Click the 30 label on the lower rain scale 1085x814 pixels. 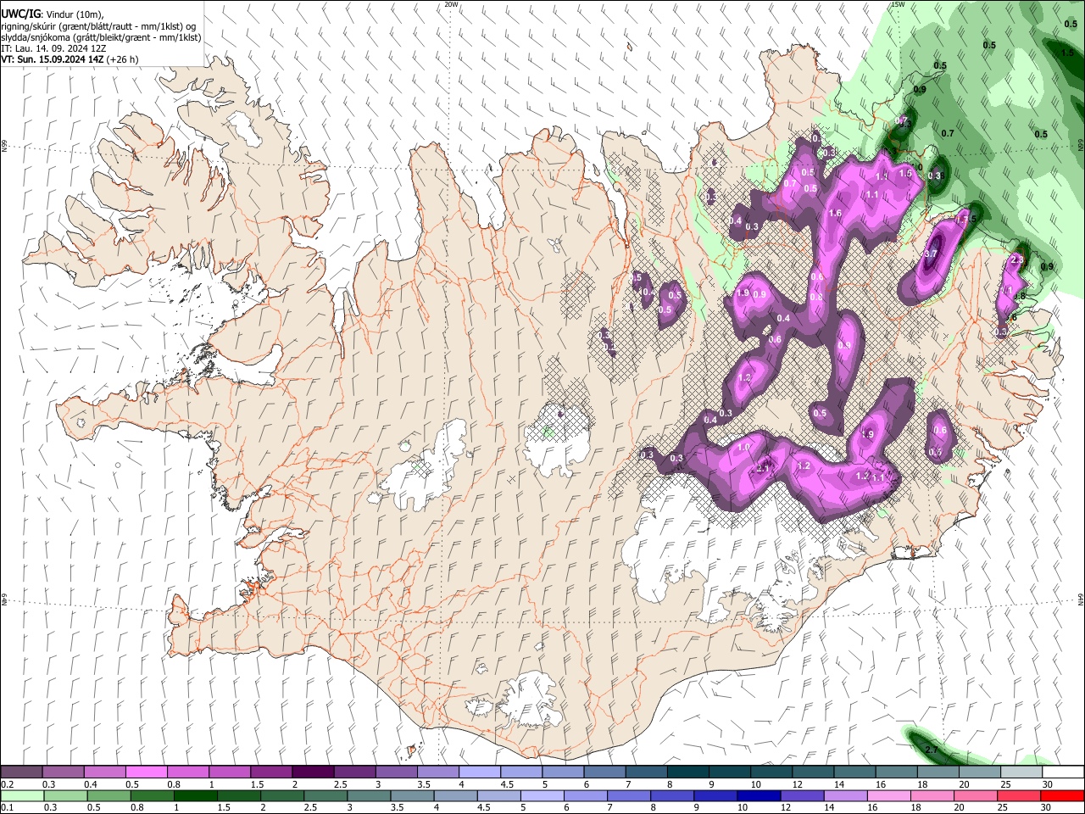point(1047,808)
